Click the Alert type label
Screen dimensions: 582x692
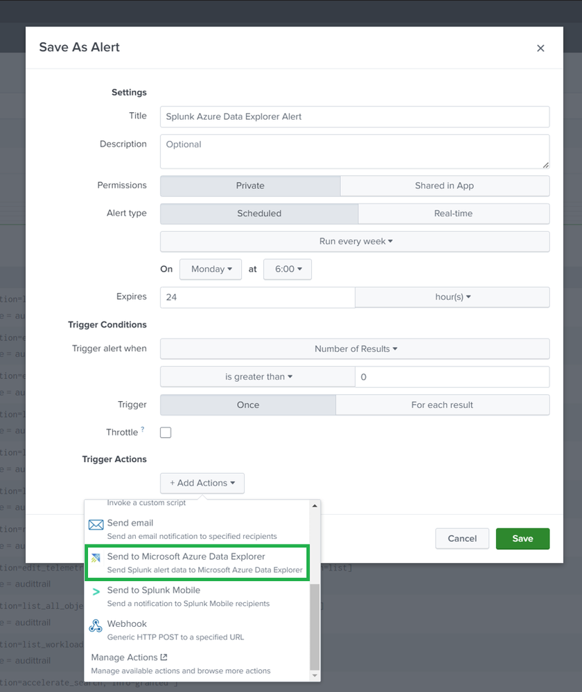click(x=127, y=213)
